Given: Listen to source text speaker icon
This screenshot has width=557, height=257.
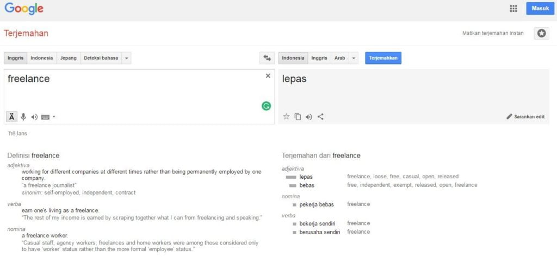Looking at the screenshot, I should click(34, 117).
